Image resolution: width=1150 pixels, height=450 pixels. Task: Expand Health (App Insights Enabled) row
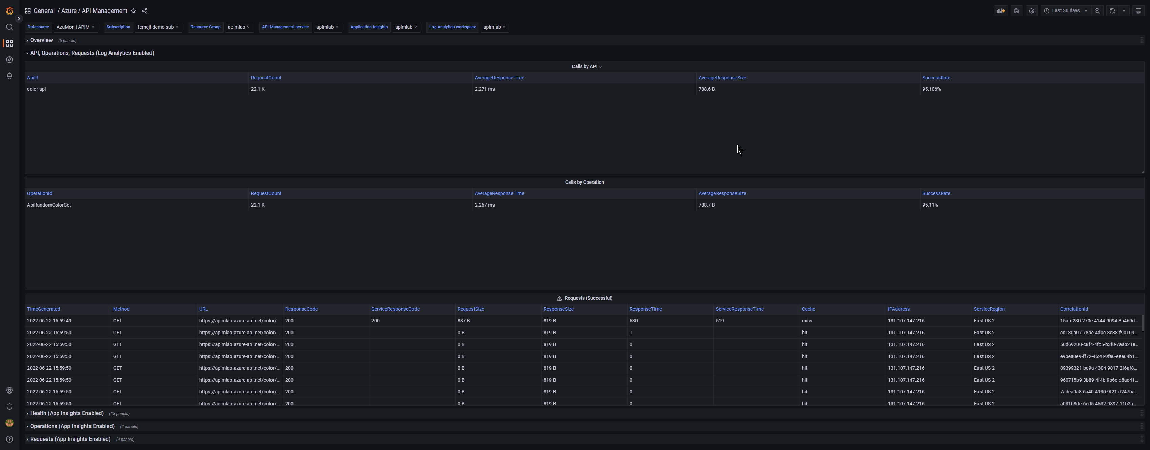click(66, 413)
